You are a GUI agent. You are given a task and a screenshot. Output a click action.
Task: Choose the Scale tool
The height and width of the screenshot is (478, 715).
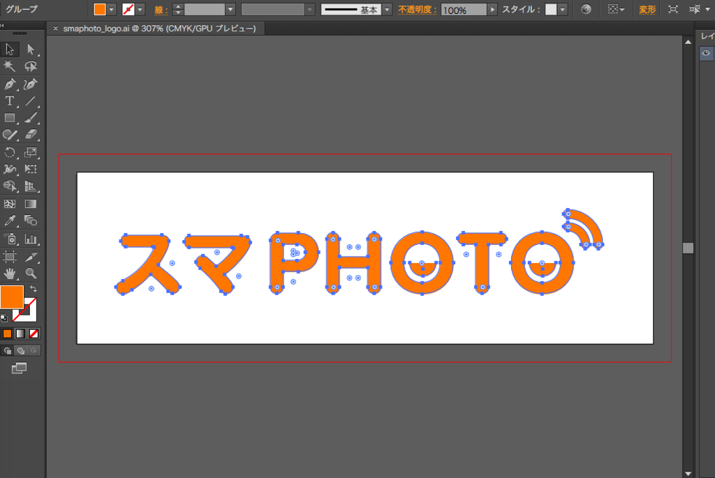[31, 152]
